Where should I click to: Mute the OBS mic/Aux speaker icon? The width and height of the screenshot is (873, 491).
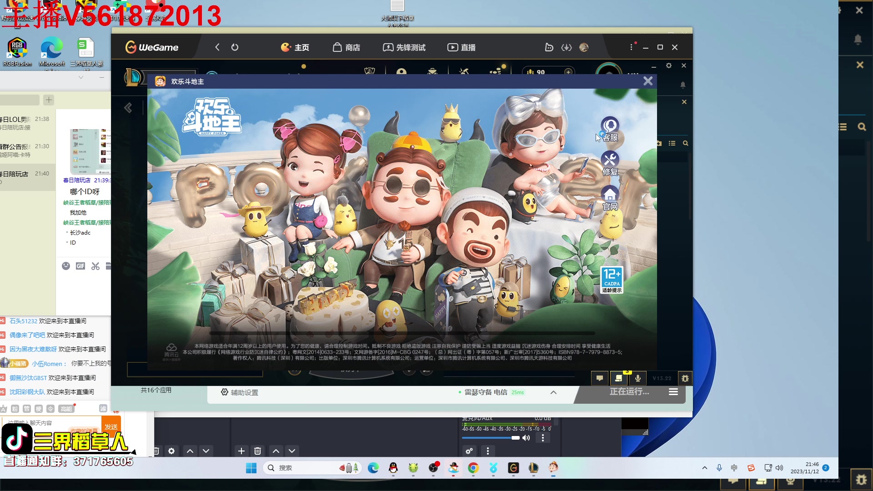click(526, 438)
